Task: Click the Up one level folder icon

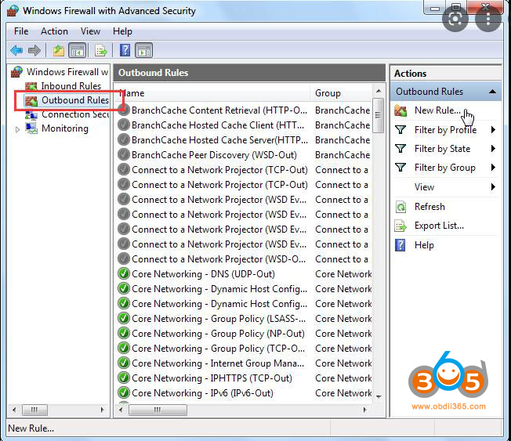Action: pyautogui.click(x=59, y=51)
